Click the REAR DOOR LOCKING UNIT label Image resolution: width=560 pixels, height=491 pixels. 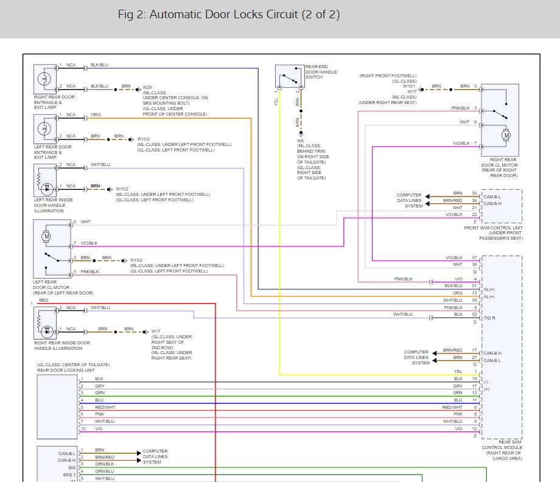click(66, 371)
